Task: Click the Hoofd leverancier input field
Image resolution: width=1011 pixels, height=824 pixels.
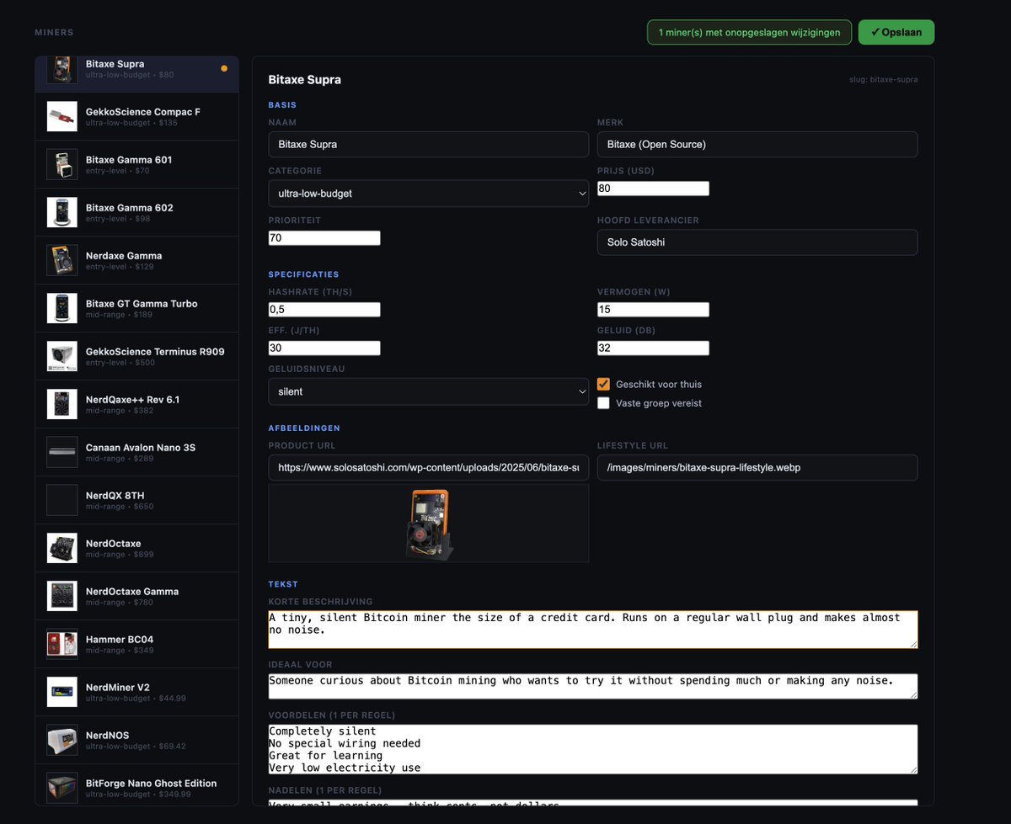Action: (x=757, y=242)
